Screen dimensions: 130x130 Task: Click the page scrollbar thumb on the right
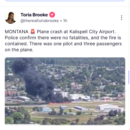129,77
